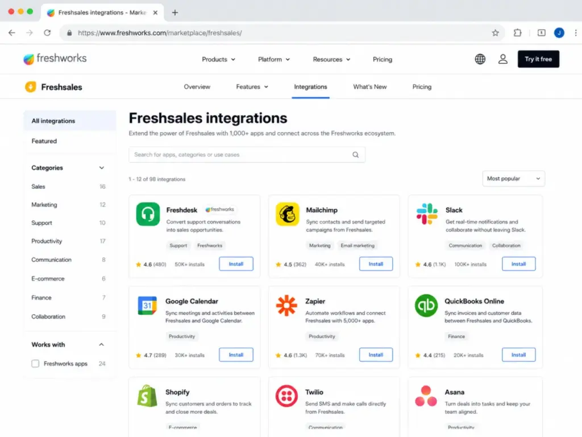
Task: Click the Freshsales product icon
Action: (x=31, y=87)
